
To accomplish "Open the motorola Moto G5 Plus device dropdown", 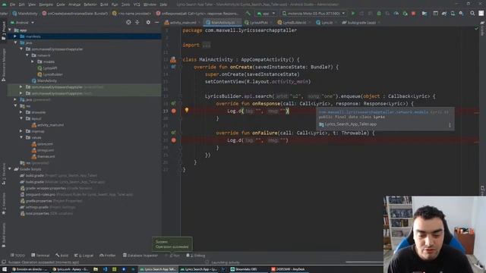I will (314, 14).
